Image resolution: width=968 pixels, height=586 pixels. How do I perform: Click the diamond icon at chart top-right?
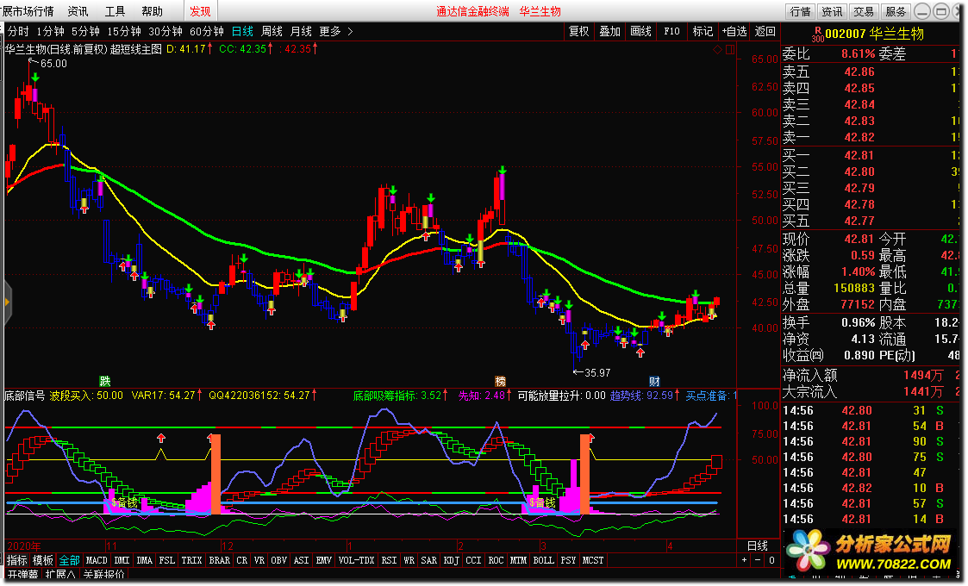click(x=717, y=49)
